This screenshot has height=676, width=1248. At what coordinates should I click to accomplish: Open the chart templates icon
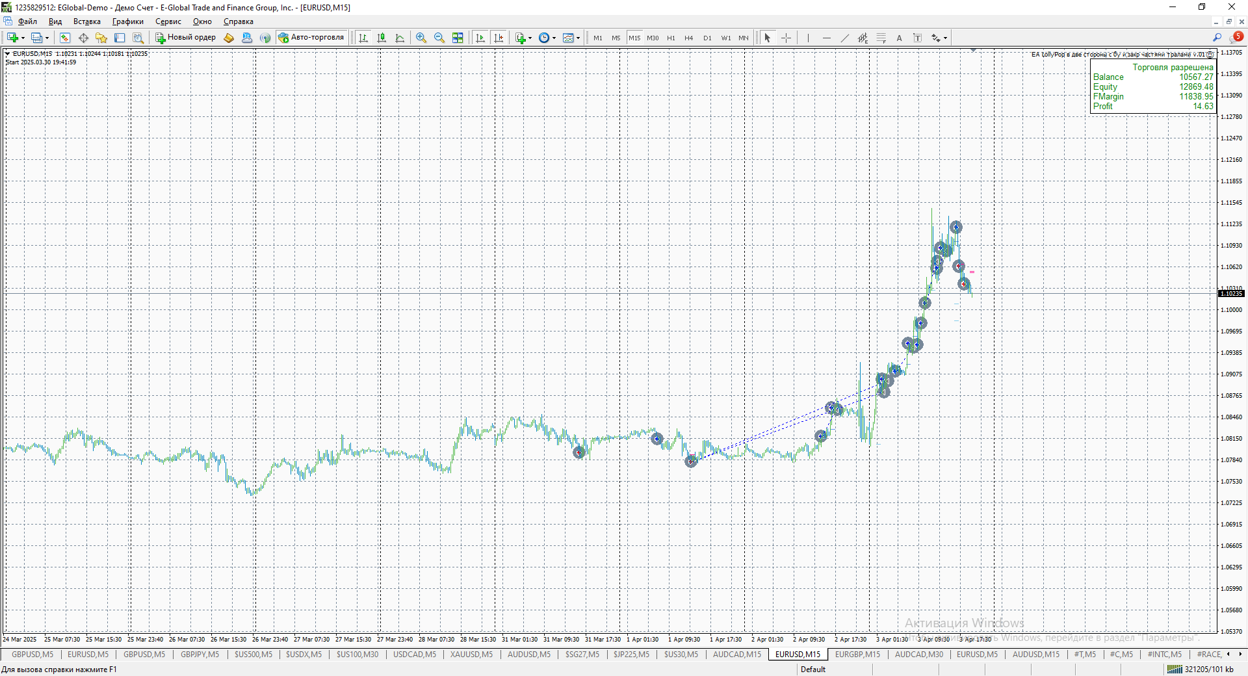(568, 38)
